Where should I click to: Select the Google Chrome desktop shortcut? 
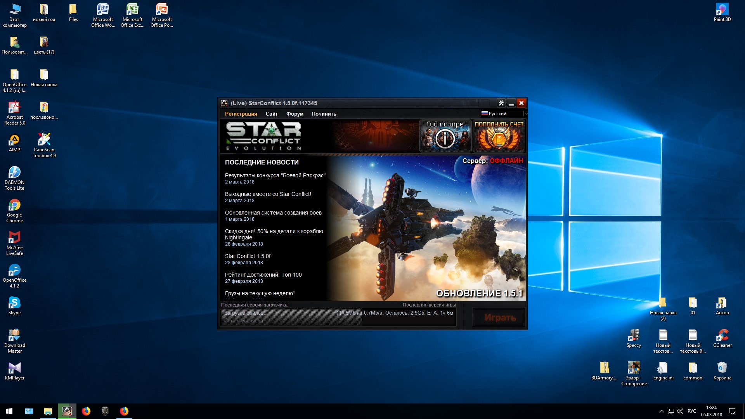coord(14,211)
